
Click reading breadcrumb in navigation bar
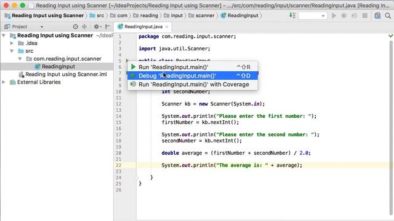149,15
